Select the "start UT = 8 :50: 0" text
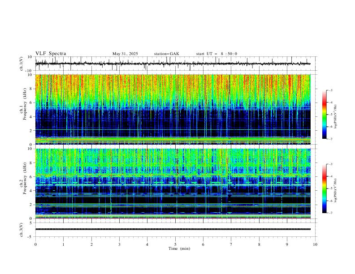The height and width of the screenshot is (274, 355). pos(216,54)
